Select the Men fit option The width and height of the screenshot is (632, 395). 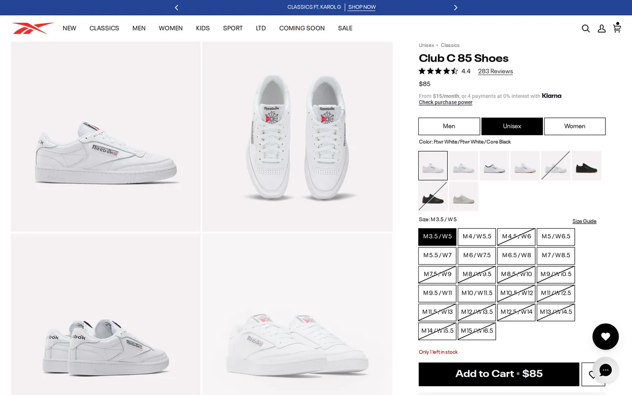[x=449, y=126]
